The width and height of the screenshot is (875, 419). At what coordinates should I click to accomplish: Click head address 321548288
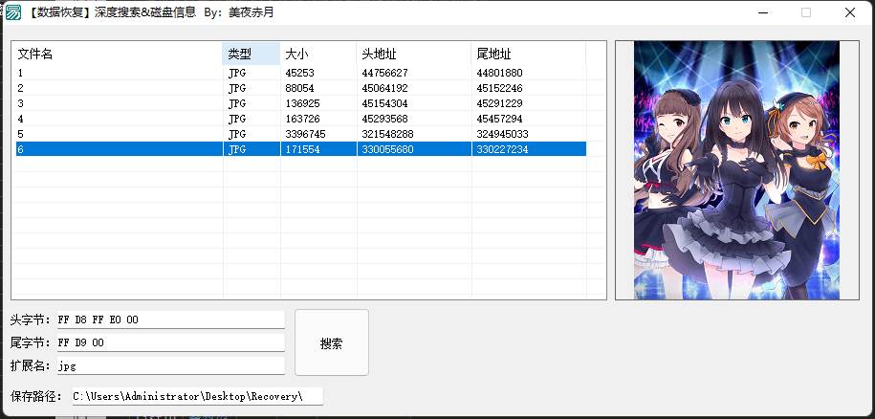click(387, 135)
